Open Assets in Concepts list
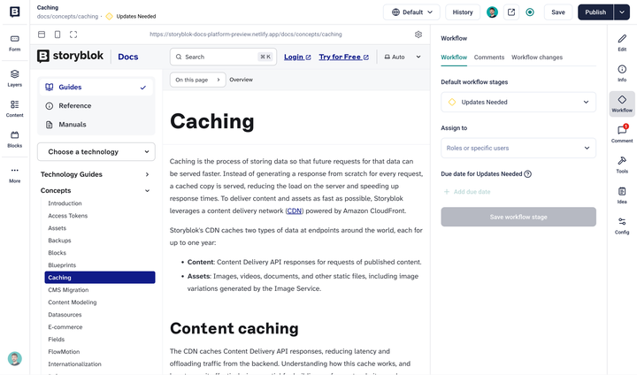 [x=57, y=228]
